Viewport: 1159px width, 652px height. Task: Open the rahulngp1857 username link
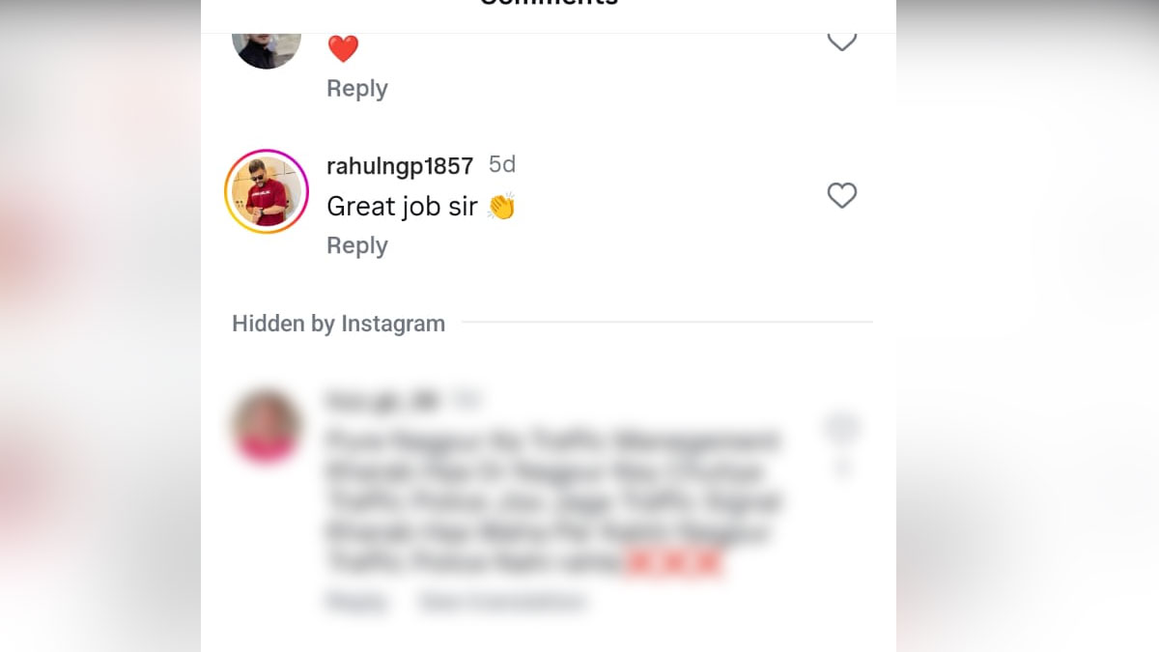click(400, 166)
